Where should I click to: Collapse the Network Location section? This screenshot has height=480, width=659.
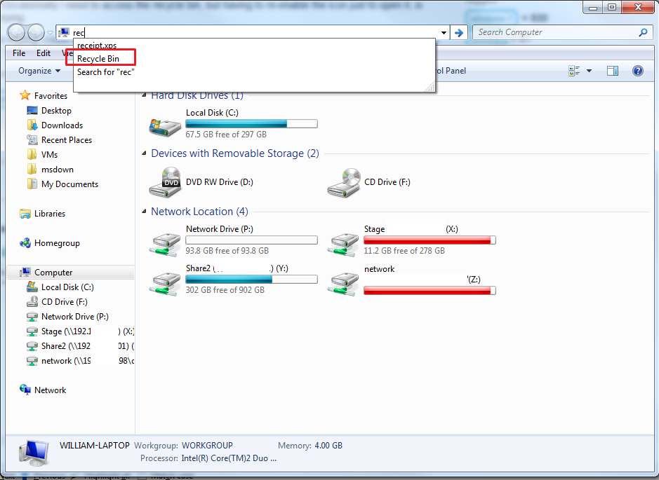(x=144, y=211)
